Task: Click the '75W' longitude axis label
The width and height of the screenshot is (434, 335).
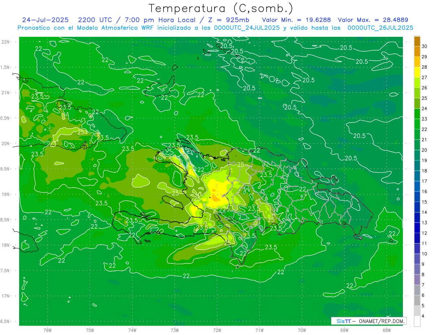Action: [90, 330]
